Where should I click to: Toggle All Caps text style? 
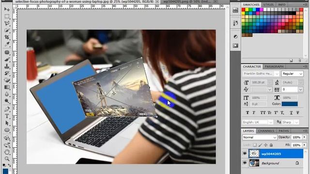tap(263, 113)
